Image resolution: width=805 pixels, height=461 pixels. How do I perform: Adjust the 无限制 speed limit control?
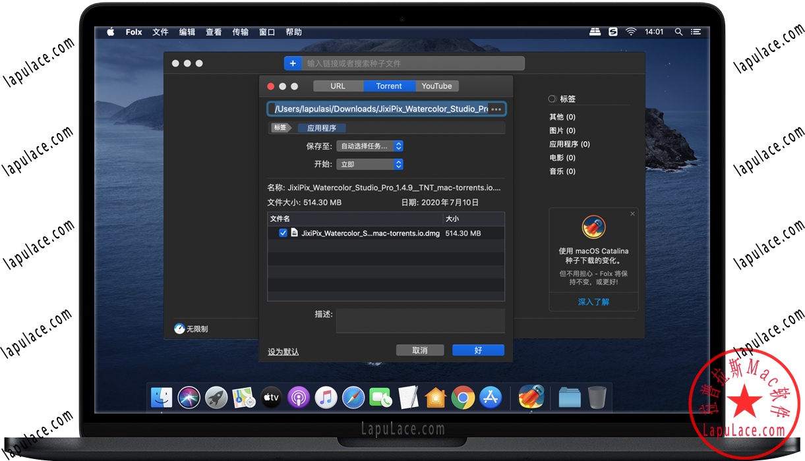191,329
